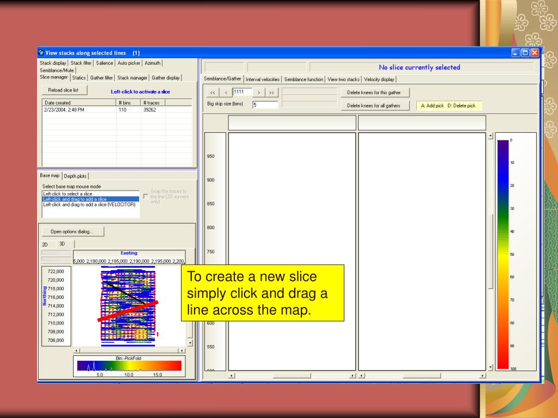The width and height of the screenshot is (558, 418).
Task: Click the gather number field showing 1111
Action: click(242, 92)
